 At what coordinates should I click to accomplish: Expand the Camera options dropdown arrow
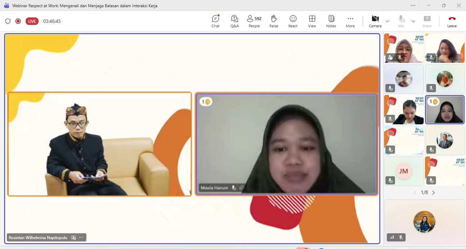[387, 21]
